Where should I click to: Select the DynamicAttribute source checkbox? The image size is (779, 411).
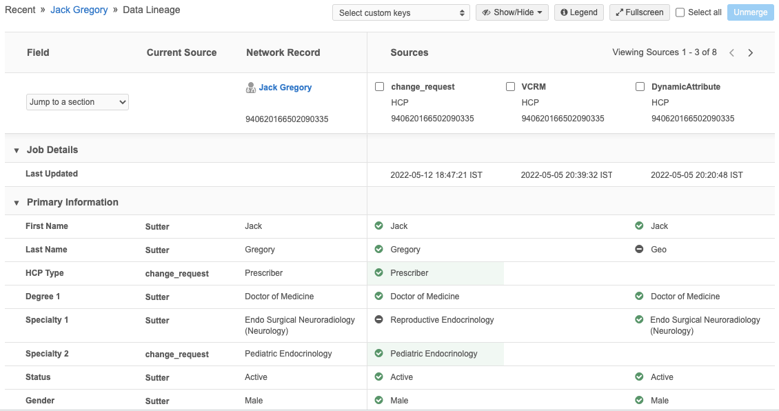point(640,87)
